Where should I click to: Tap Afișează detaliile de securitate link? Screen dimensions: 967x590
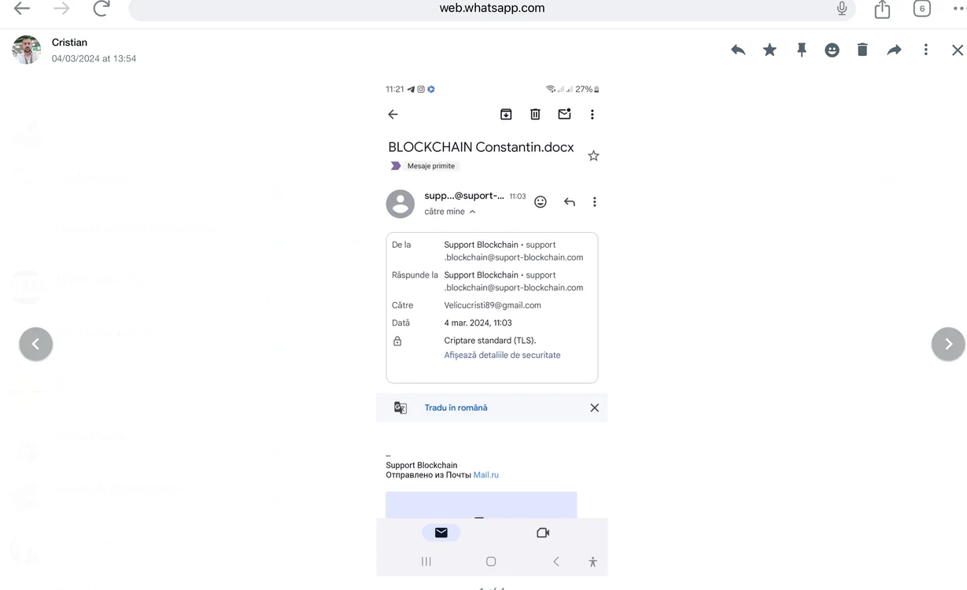(502, 355)
